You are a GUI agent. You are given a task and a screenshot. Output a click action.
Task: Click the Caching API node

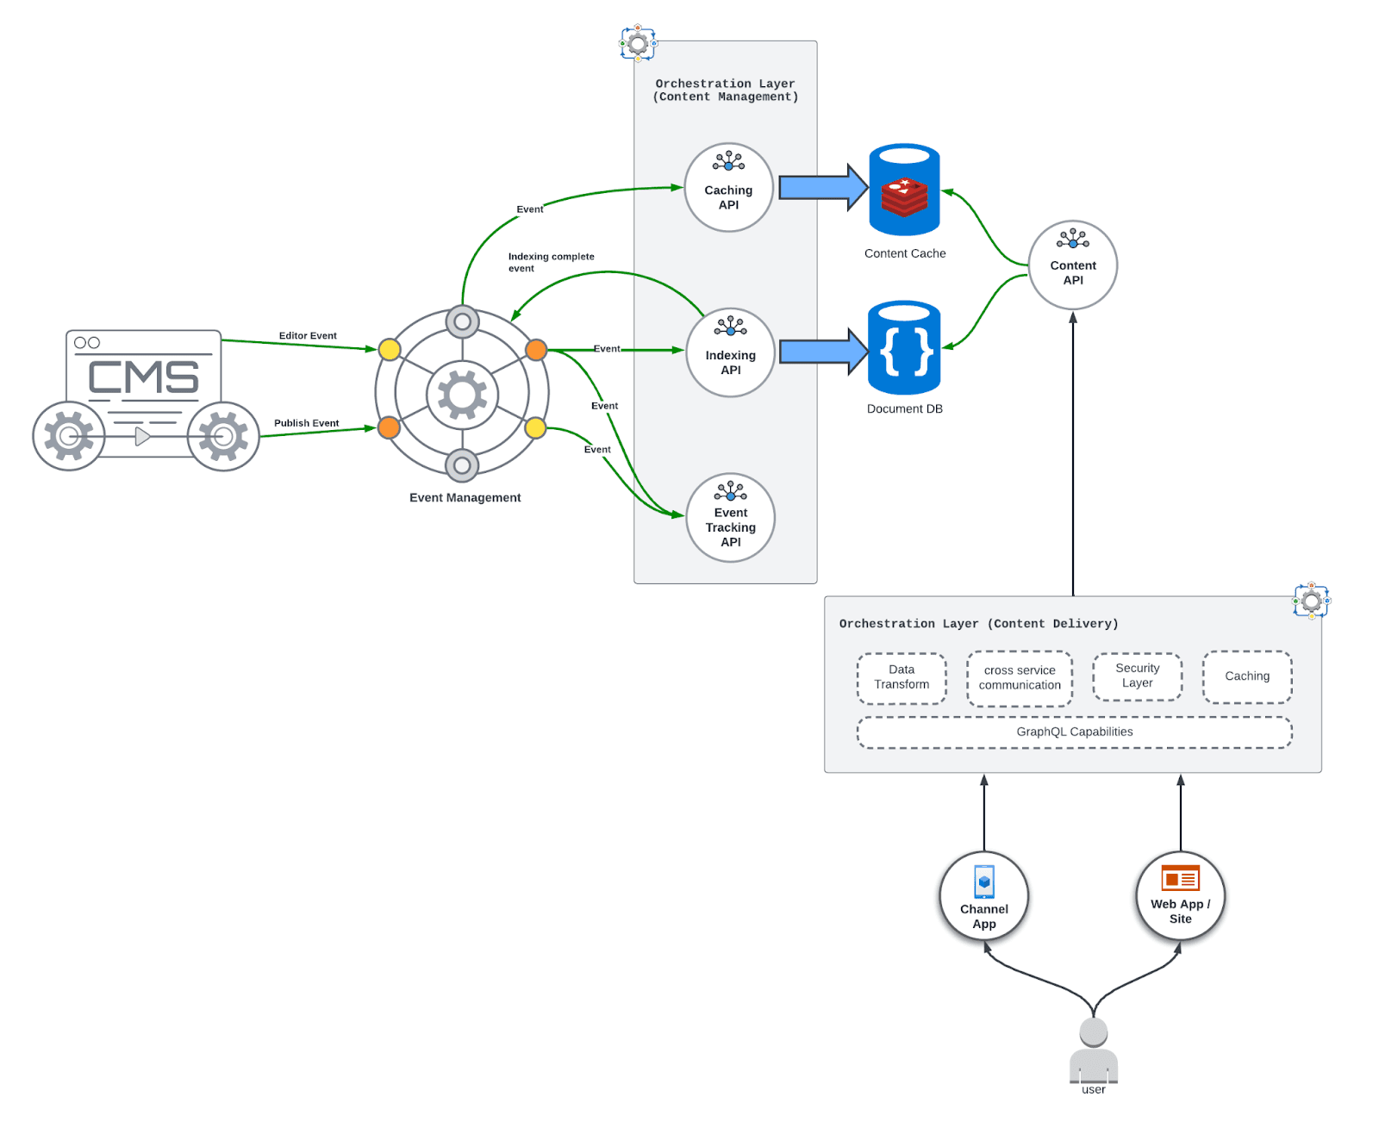[x=728, y=188]
